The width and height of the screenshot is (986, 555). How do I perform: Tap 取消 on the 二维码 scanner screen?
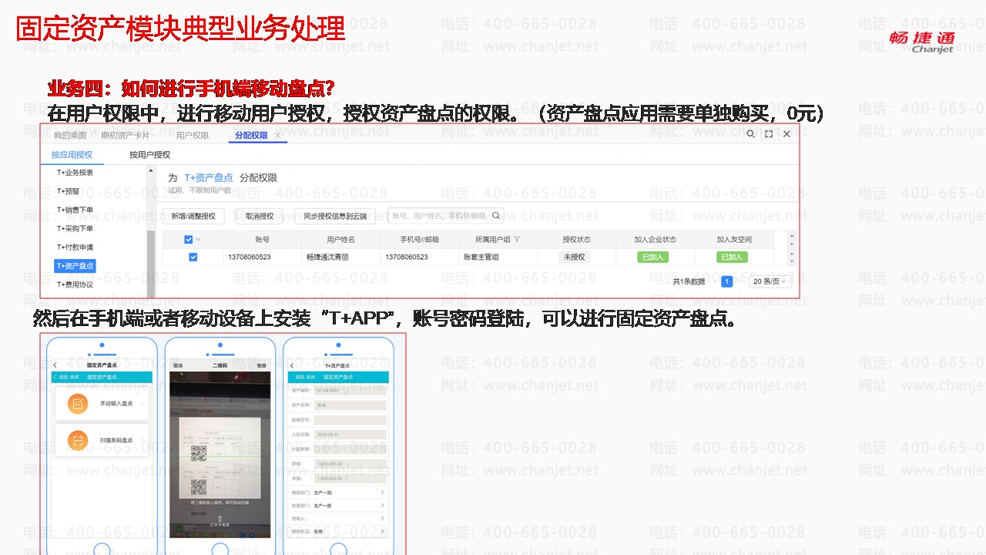178,365
